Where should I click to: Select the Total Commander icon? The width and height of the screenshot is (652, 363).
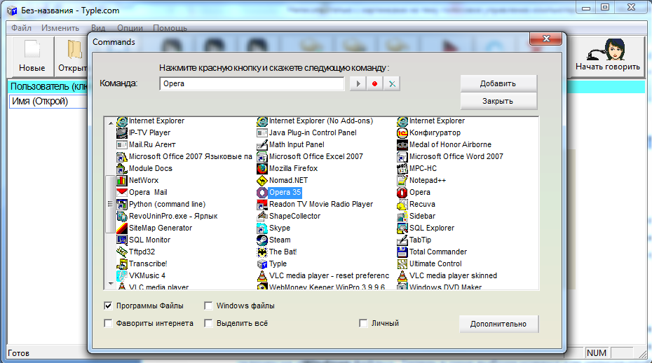(x=402, y=252)
